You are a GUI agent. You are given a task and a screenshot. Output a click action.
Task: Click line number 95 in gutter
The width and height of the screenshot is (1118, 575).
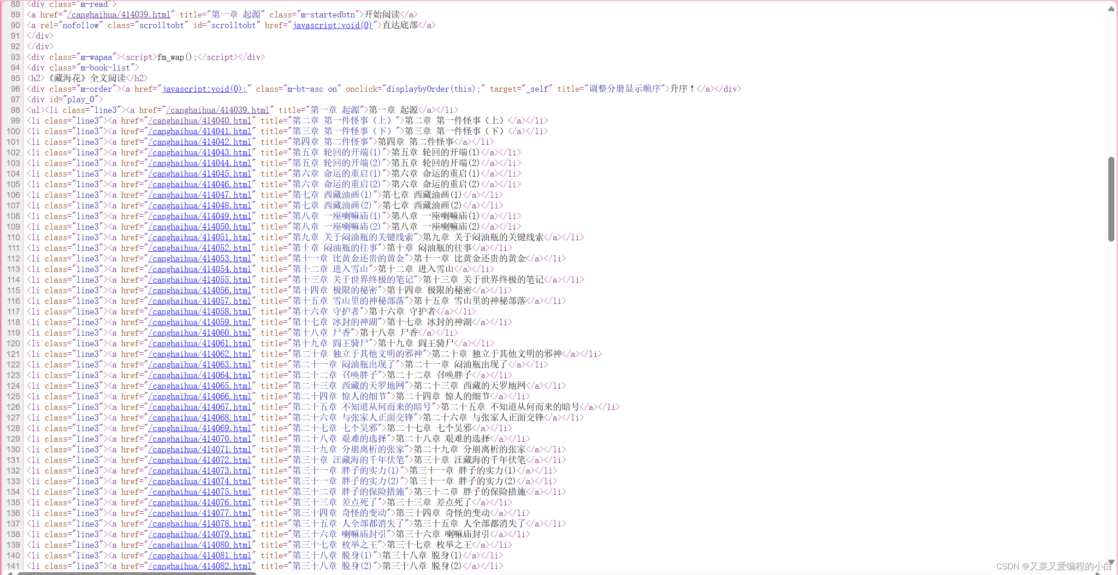(x=15, y=78)
